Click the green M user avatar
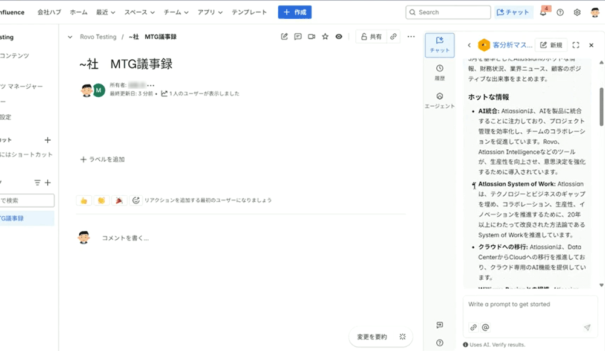Image resolution: width=605 pixels, height=351 pixels. pos(99,90)
